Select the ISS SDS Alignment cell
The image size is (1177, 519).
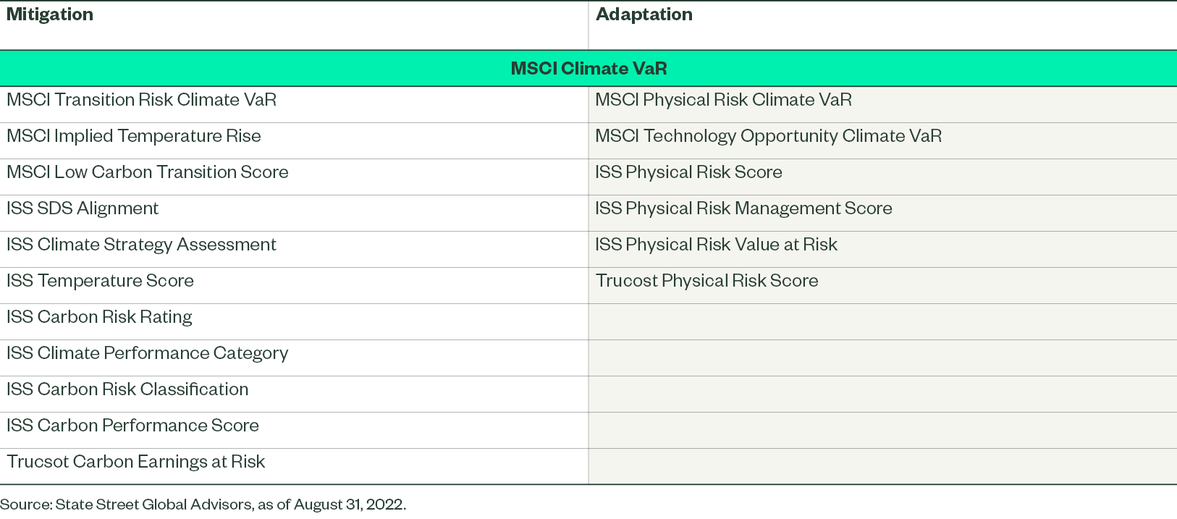(x=83, y=208)
